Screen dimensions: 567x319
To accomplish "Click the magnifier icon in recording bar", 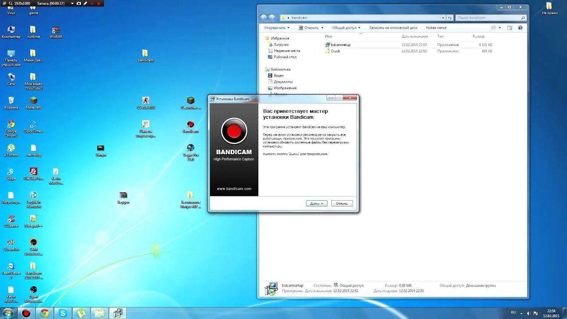I will [10, 4].
